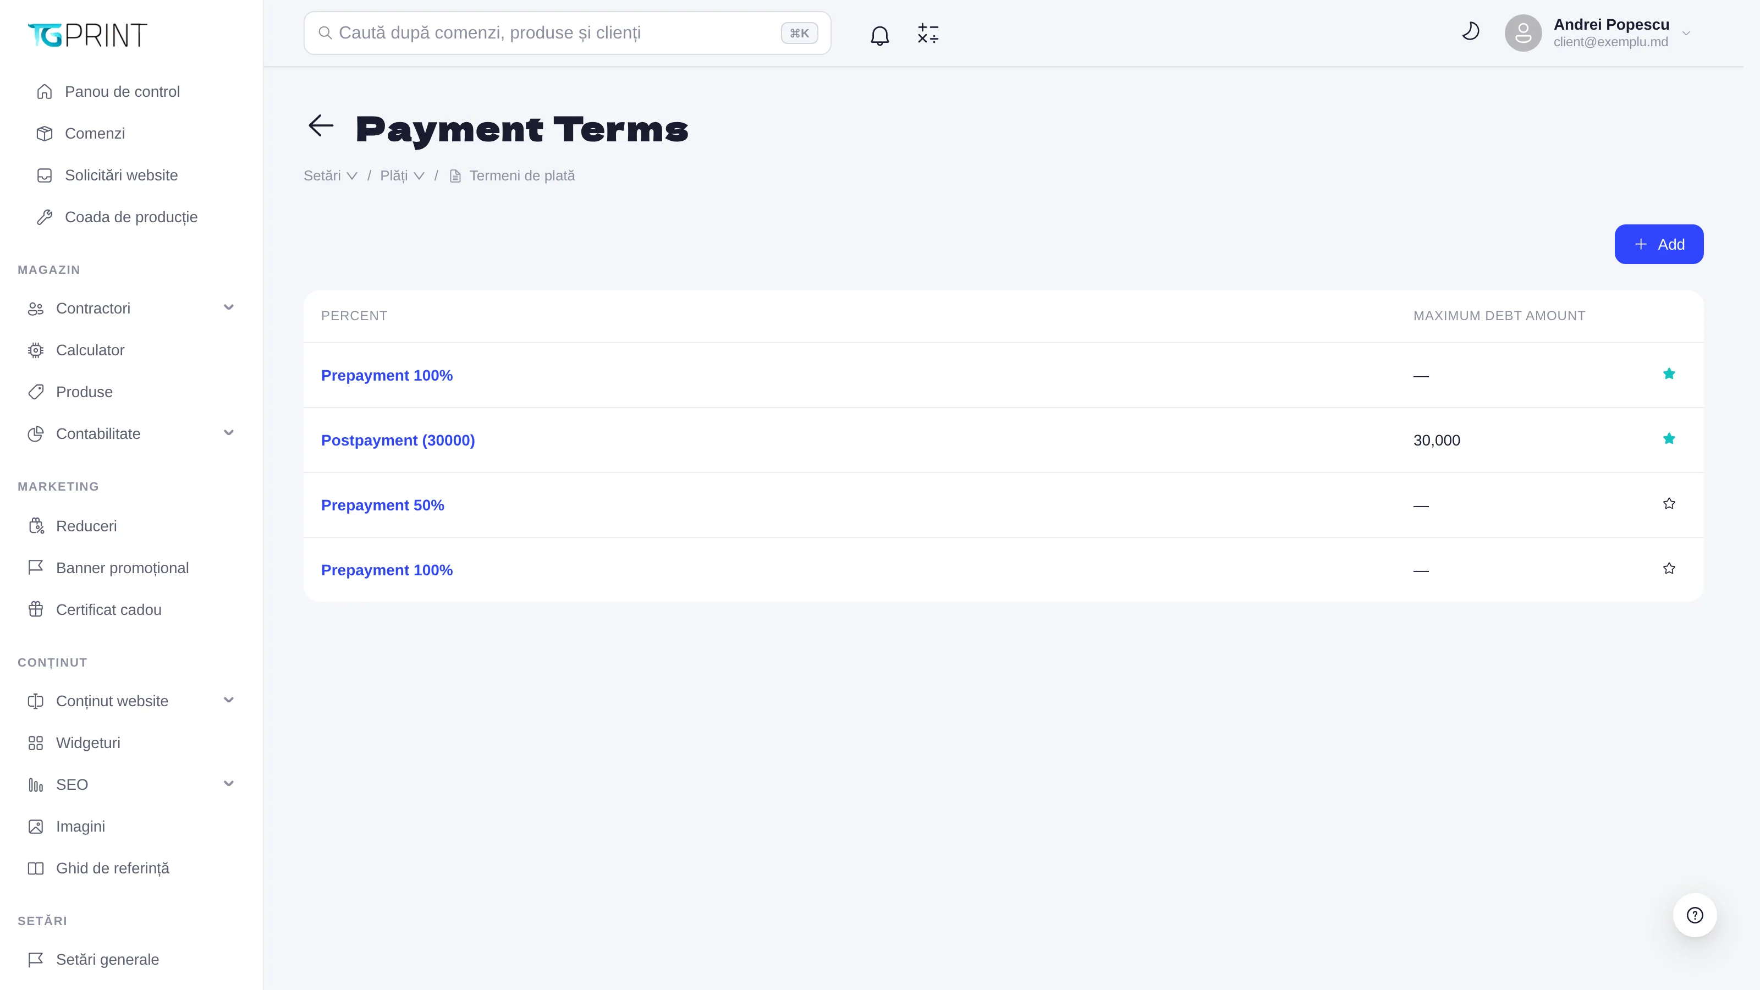The height and width of the screenshot is (990, 1760).
Task: Open the Plăți breadcrumb dropdown
Action: tap(403, 175)
